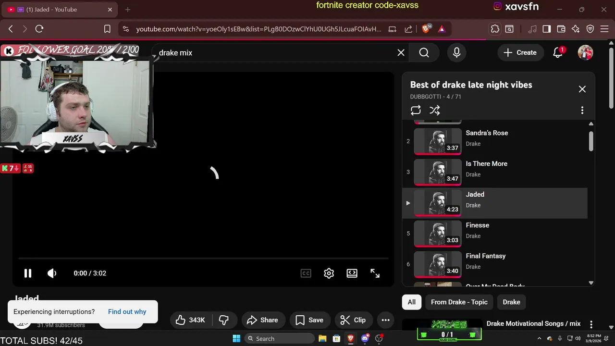The width and height of the screenshot is (615, 346).
Task: Select the Drake filter chip
Action: click(x=511, y=302)
